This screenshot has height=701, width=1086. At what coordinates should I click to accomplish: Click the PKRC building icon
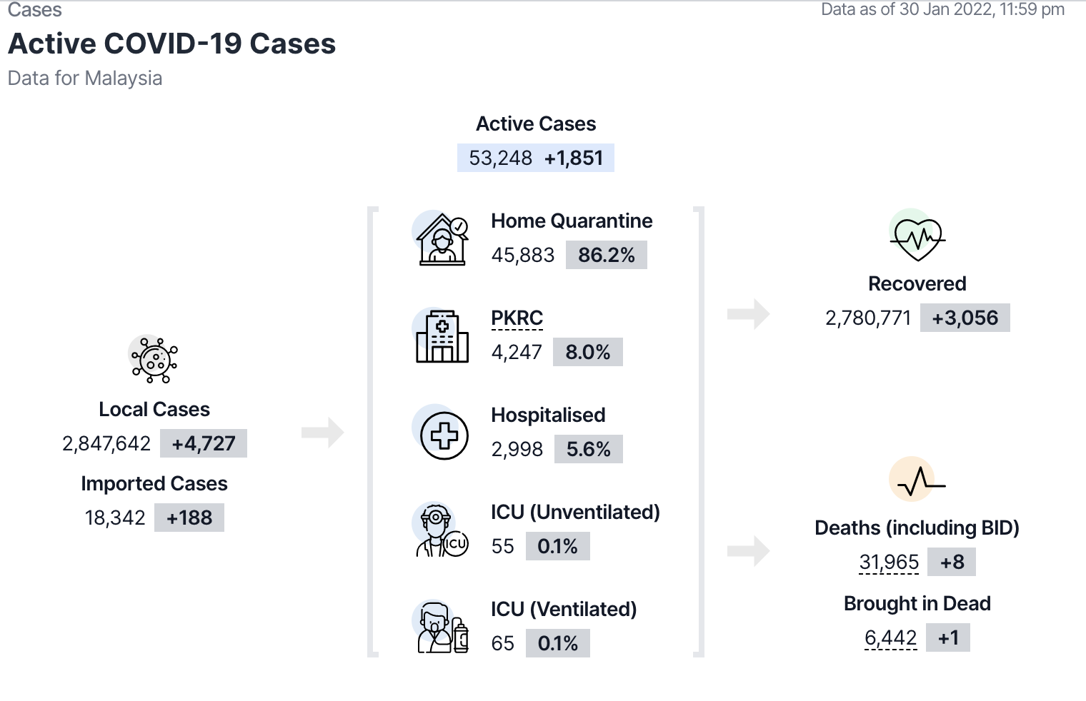442,336
